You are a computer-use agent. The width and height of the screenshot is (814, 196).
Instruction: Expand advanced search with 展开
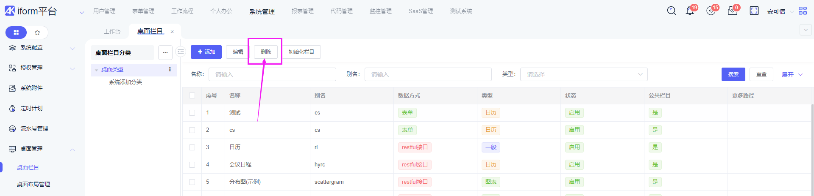tap(792, 75)
